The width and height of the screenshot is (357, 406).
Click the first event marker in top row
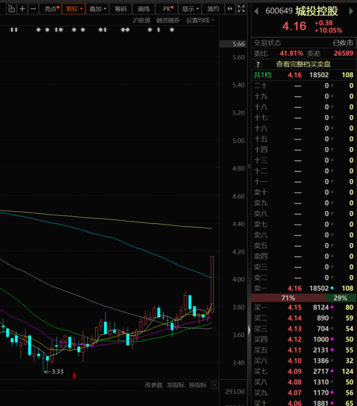12,30
